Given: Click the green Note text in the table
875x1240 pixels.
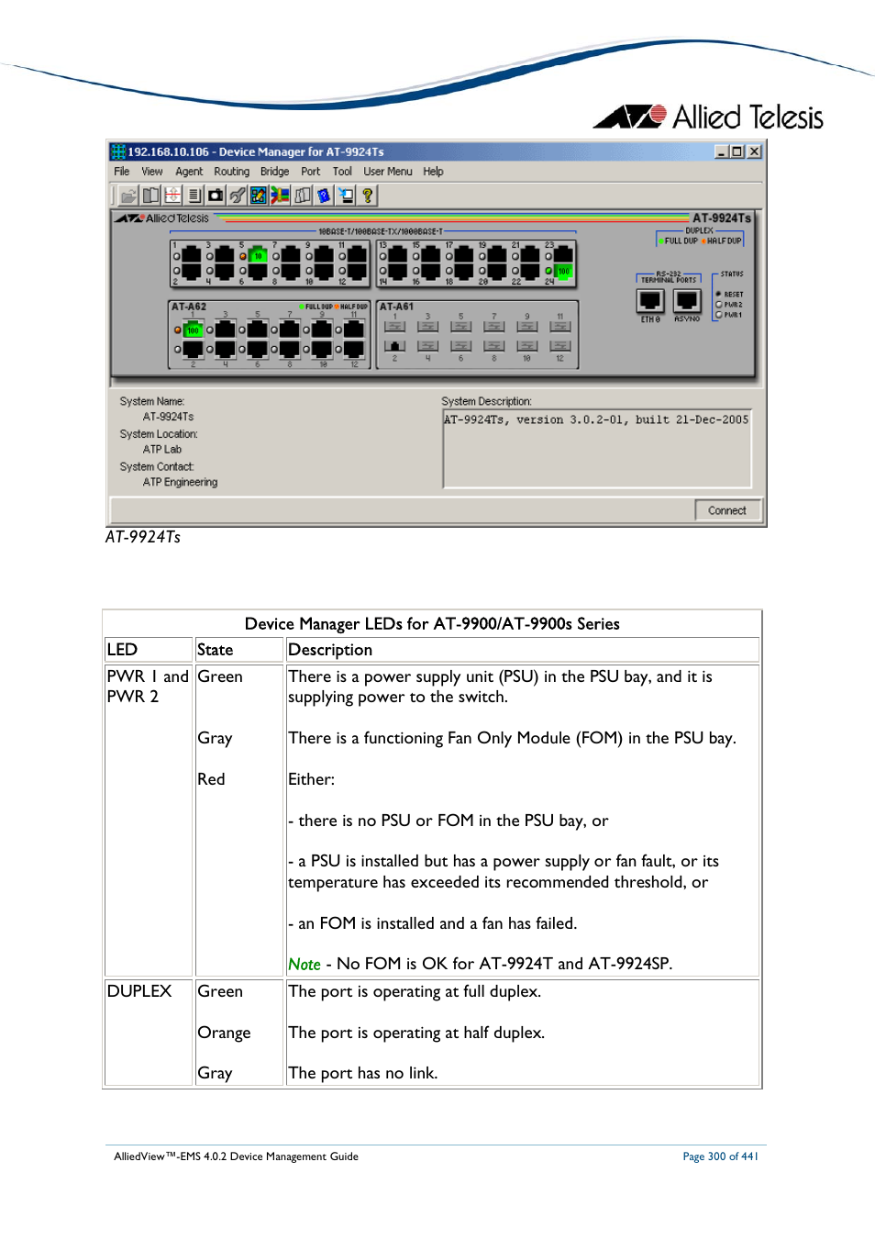Looking at the screenshot, I should pos(305,964).
